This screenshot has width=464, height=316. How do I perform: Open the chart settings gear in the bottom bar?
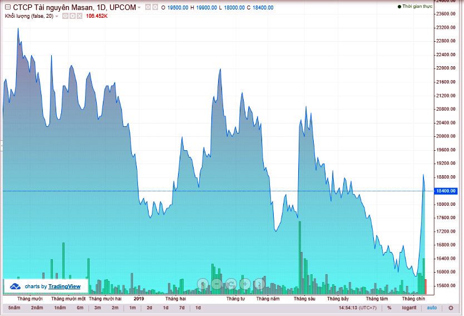pos(451,308)
